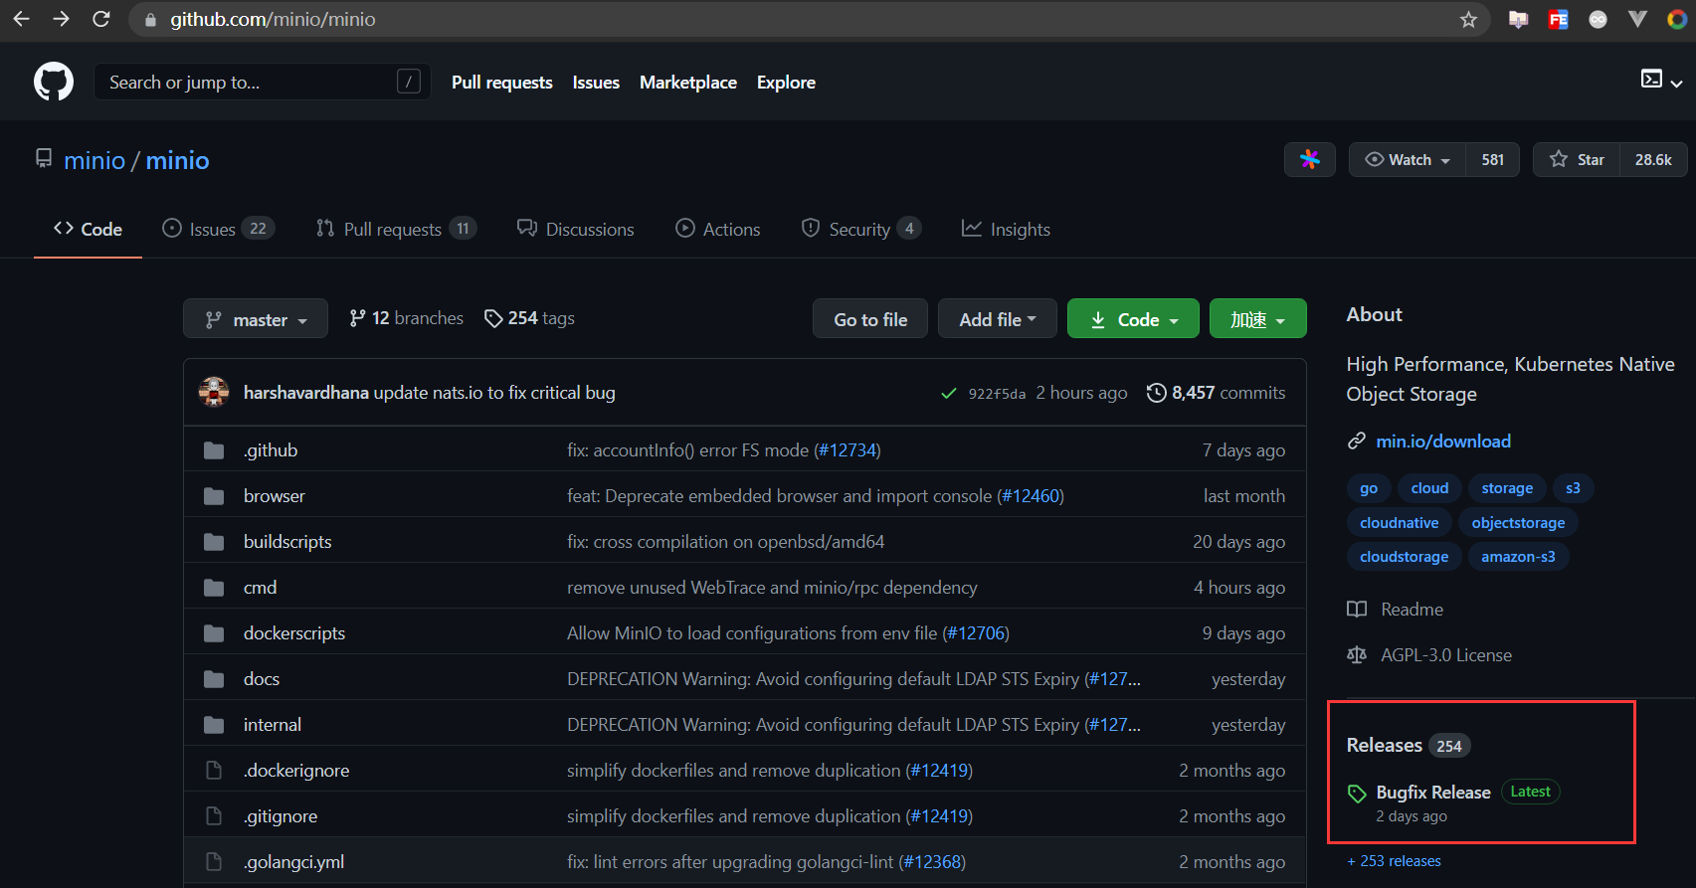Click the multicolor circle extension icon

point(1677,19)
